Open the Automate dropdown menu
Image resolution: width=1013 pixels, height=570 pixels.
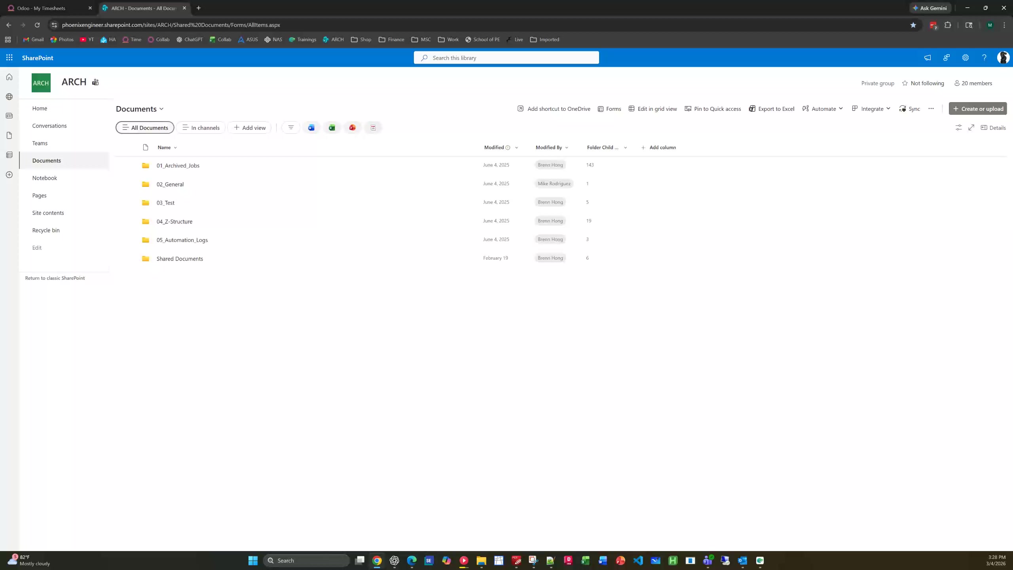(x=823, y=109)
